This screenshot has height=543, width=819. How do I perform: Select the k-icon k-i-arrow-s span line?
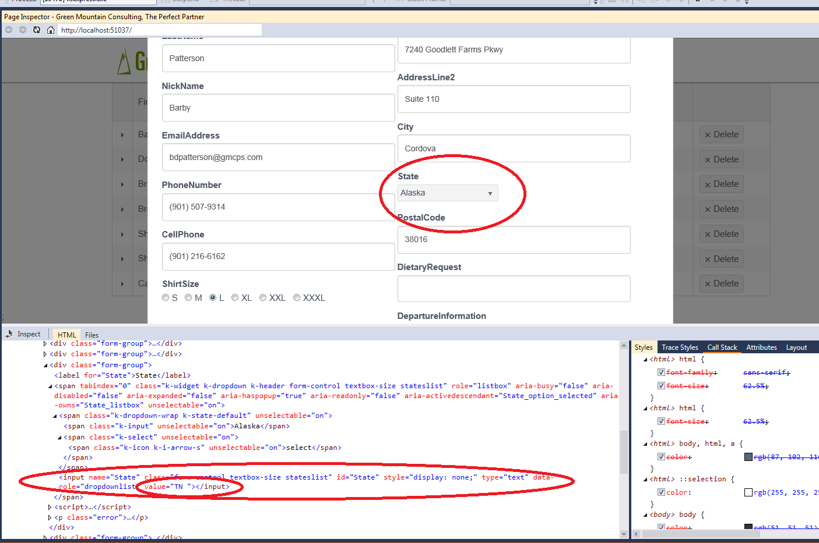(x=205, y=448)
